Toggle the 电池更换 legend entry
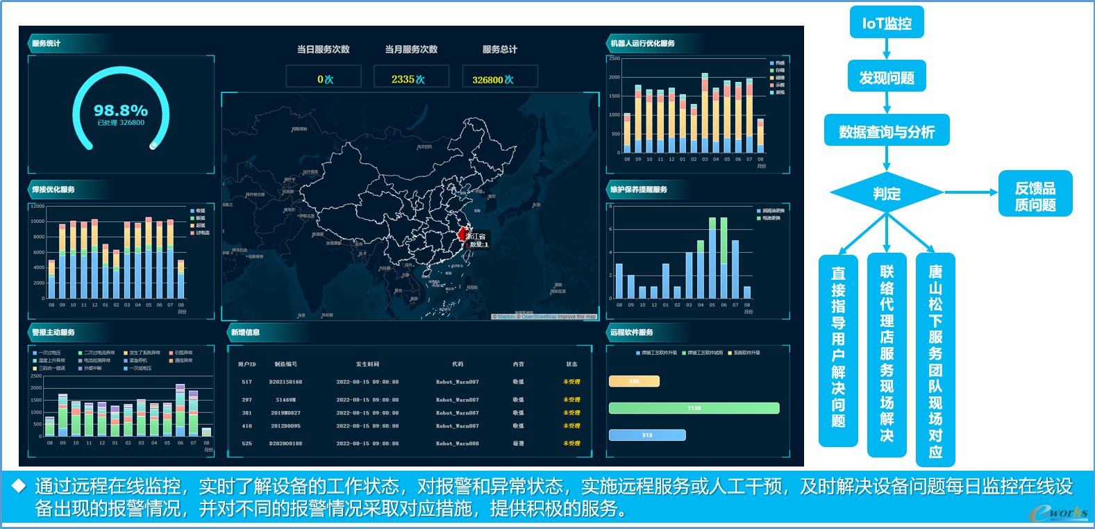Viewport: 1095px width, 529px height. point(769,218)
